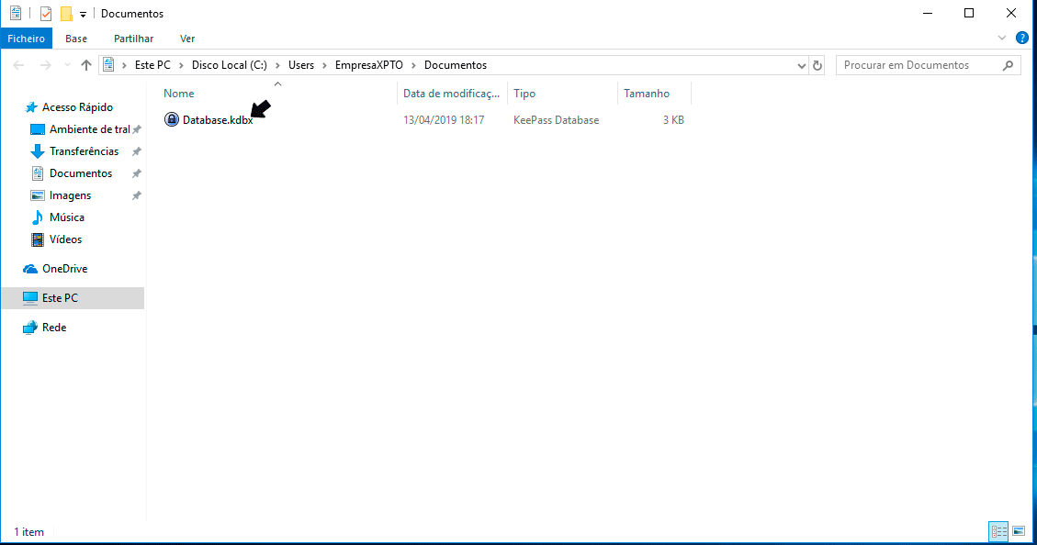This screenshot has width=1037, height=545.
Task: Minimize the Documentos window
Action: pos(928,13)
